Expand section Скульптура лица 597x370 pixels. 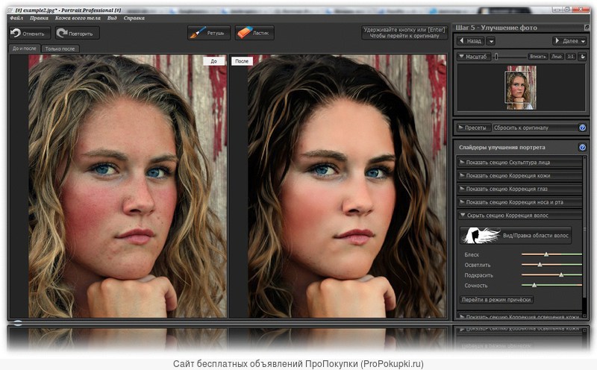[x=519, y=162]
